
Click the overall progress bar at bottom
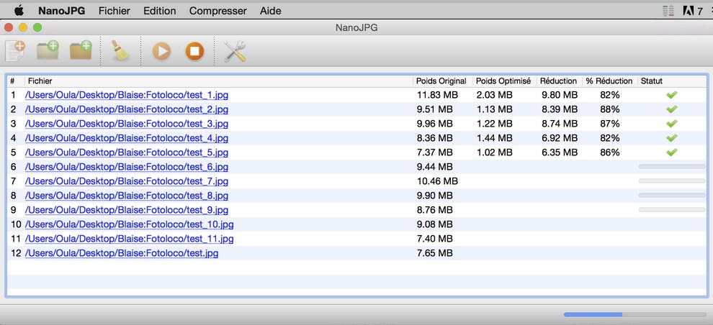point(634,314)
